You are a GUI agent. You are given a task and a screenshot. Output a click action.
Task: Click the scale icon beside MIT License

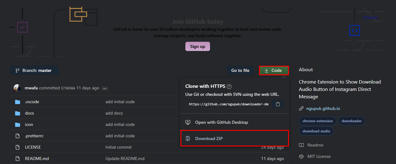coord(301,156)
